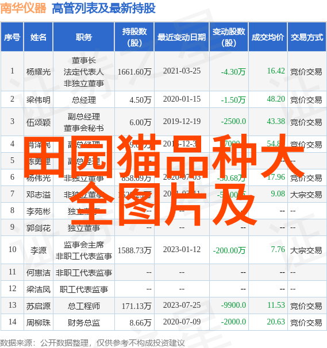
Task: Click the 变动股数(股) column header
Action: pyautogui.click(x=229, y=37)
